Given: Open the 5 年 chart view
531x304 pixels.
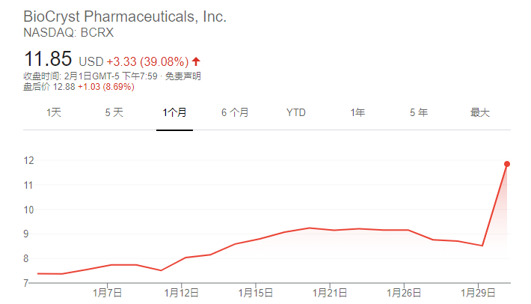Looking at the screenshot, I should (419, 112).
